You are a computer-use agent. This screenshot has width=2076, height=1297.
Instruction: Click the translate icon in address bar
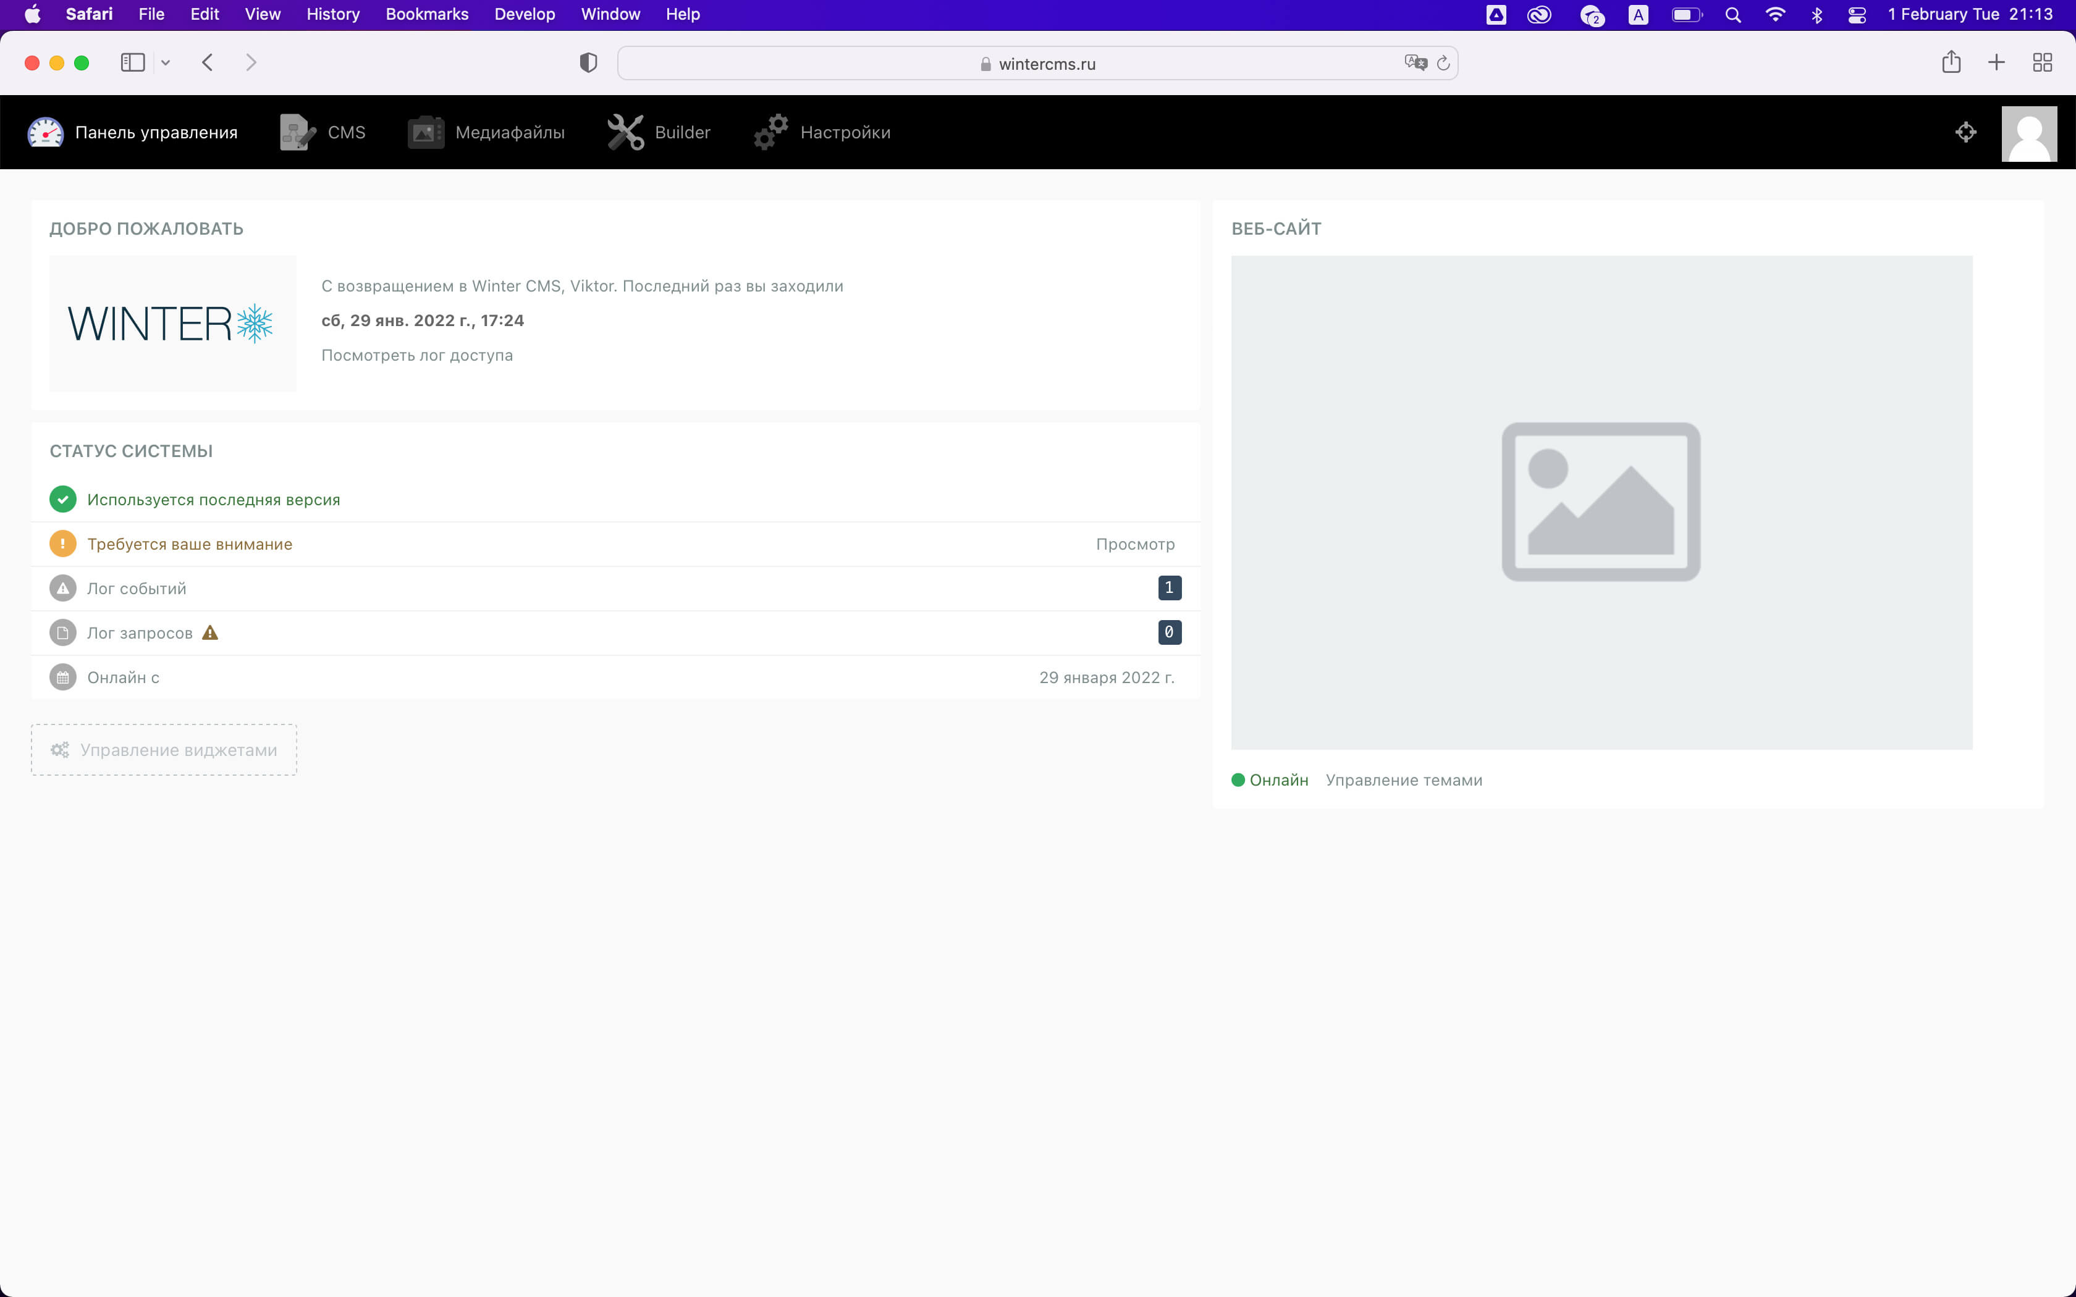pos(1415,62)
